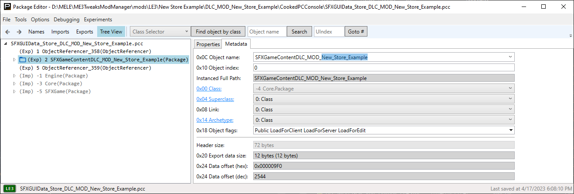The height and width of the screenshot is (194, 574).
Task: Show the Exports list
Action: [85, 32]
